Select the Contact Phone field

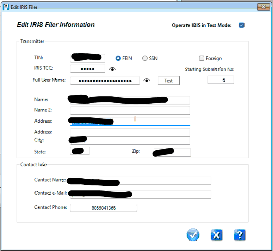[x=103, y=208]
